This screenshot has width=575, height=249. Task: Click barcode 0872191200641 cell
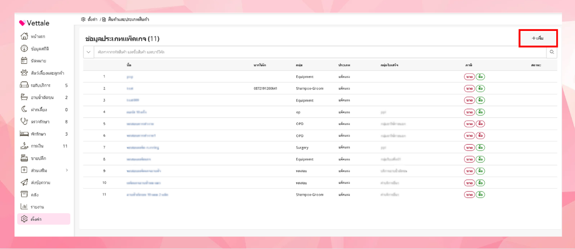265,88
